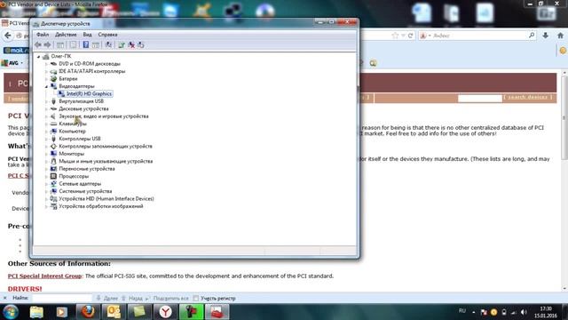The image size is (568, 320).
Task: Click Firefox back arrow button
Action: (8, 36)
